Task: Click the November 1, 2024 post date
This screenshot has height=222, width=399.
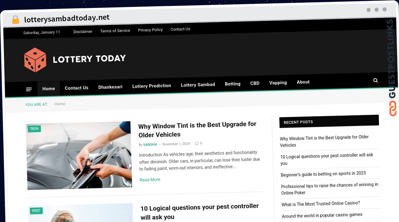Action: tap(176, 144)
